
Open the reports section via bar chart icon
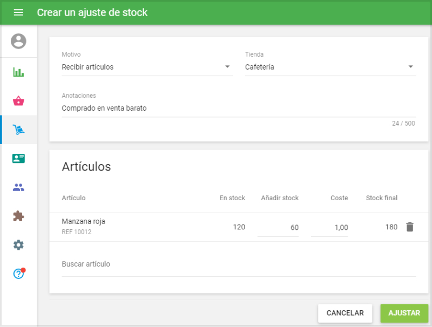pos(19,71)
